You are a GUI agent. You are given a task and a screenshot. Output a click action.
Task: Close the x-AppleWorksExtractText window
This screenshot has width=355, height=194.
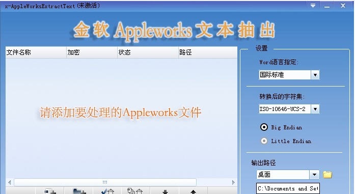pyautogui.click(x=343, y=6)
